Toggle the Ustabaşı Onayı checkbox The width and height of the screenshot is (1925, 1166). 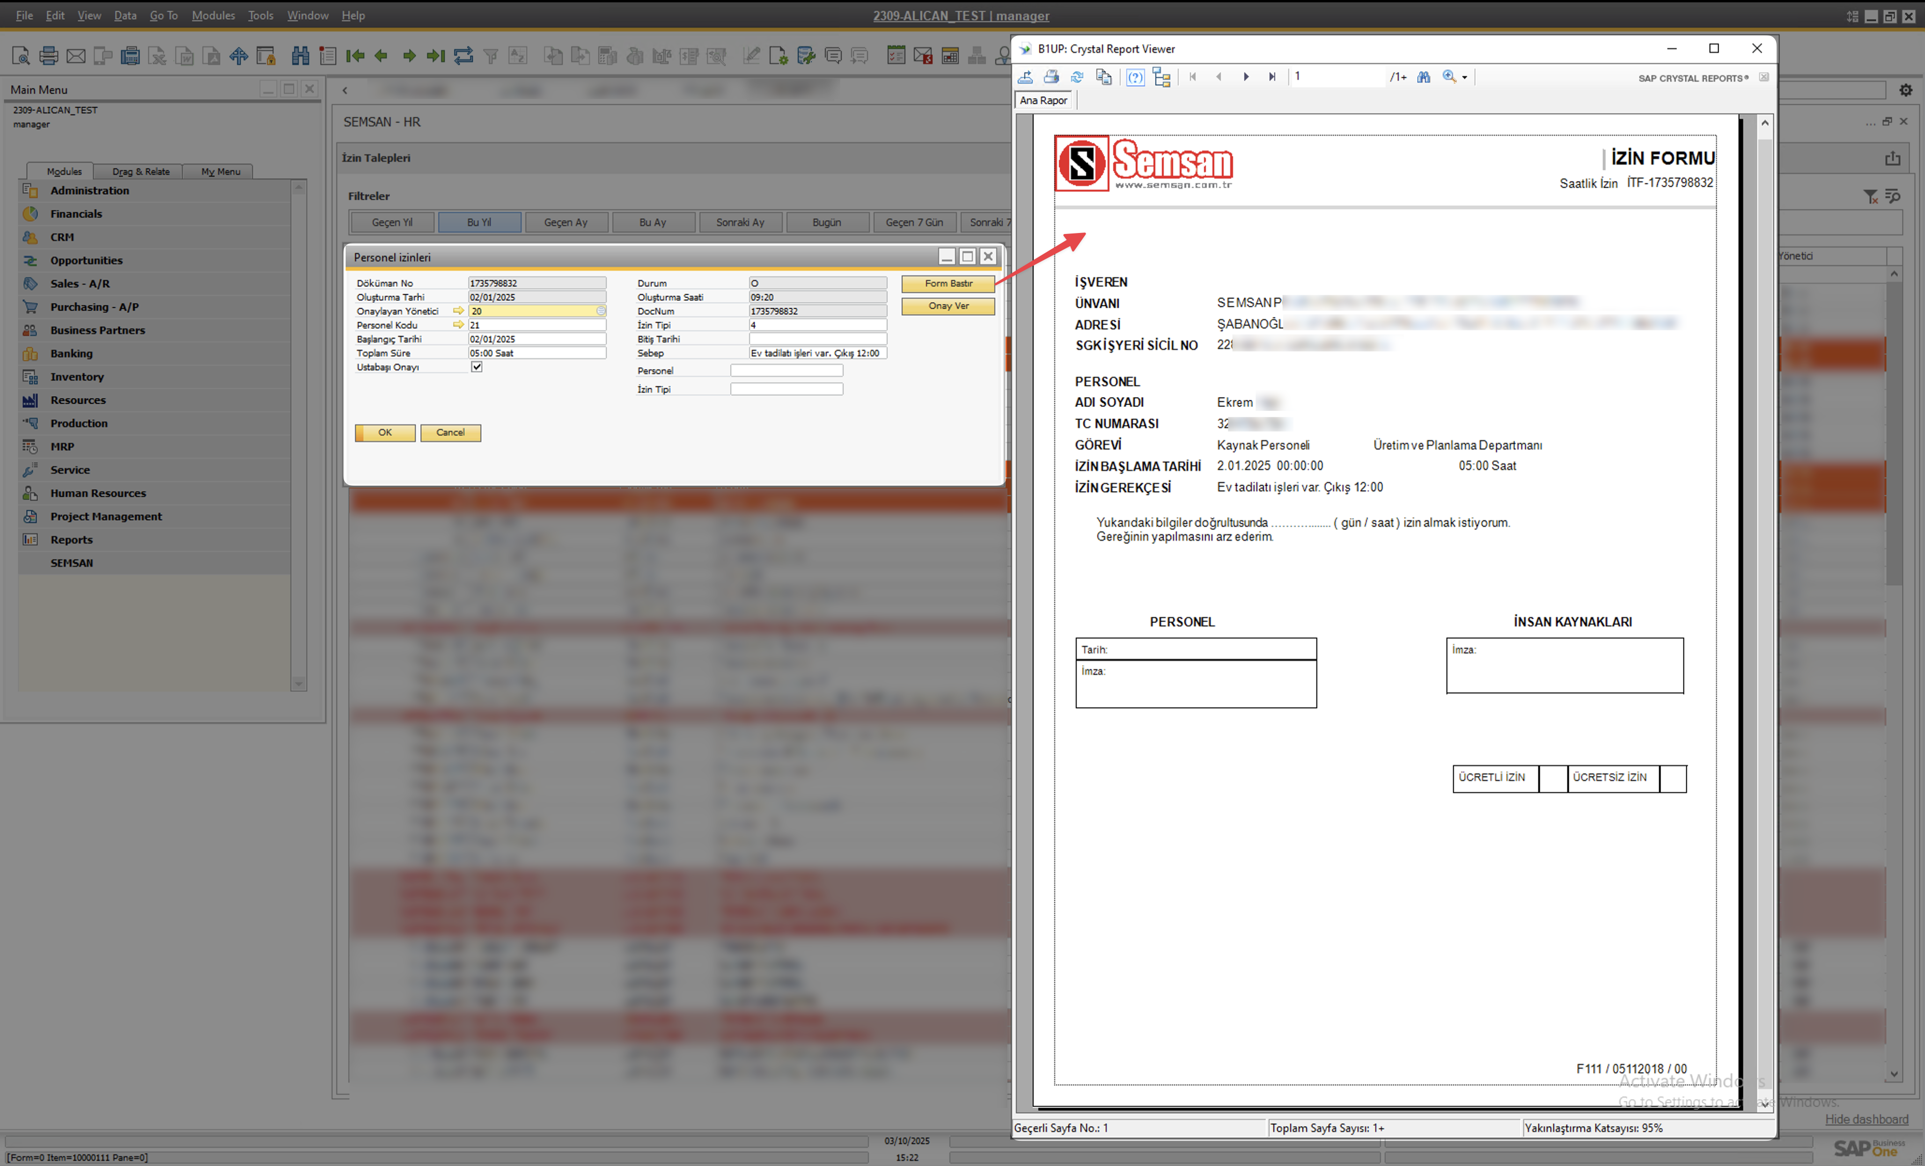[477, 367]
